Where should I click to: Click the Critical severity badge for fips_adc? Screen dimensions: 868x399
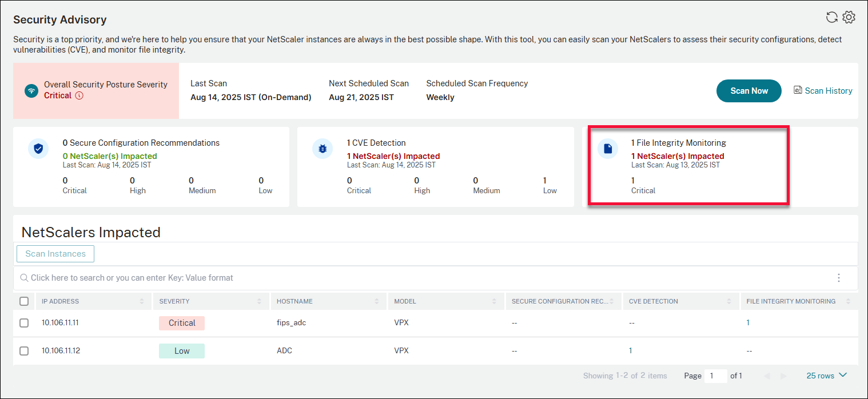182,323
